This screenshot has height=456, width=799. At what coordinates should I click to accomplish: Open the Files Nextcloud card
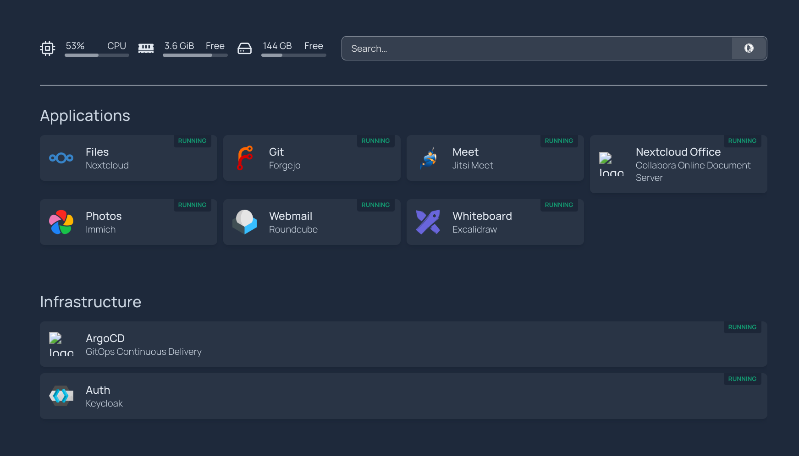tap(128, 158)
